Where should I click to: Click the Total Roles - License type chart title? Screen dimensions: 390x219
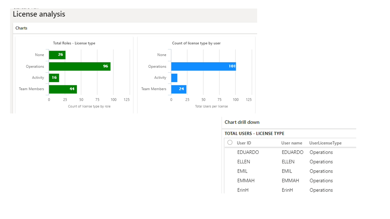pos(74,43)
